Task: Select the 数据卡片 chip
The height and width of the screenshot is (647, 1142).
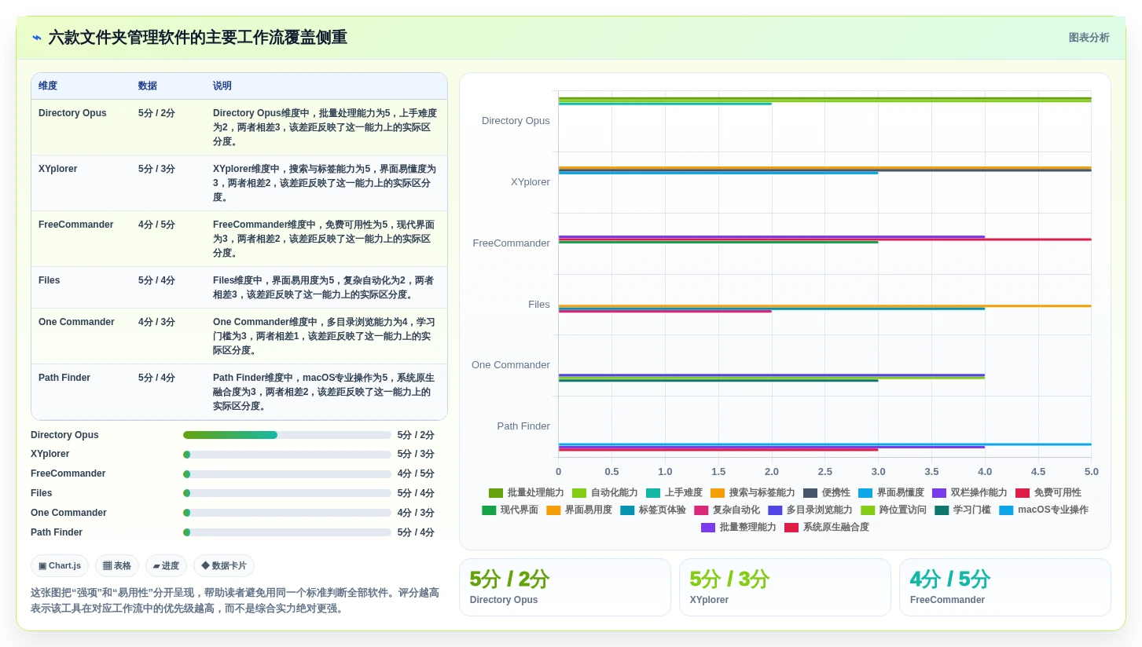Action: pos(224,566)
